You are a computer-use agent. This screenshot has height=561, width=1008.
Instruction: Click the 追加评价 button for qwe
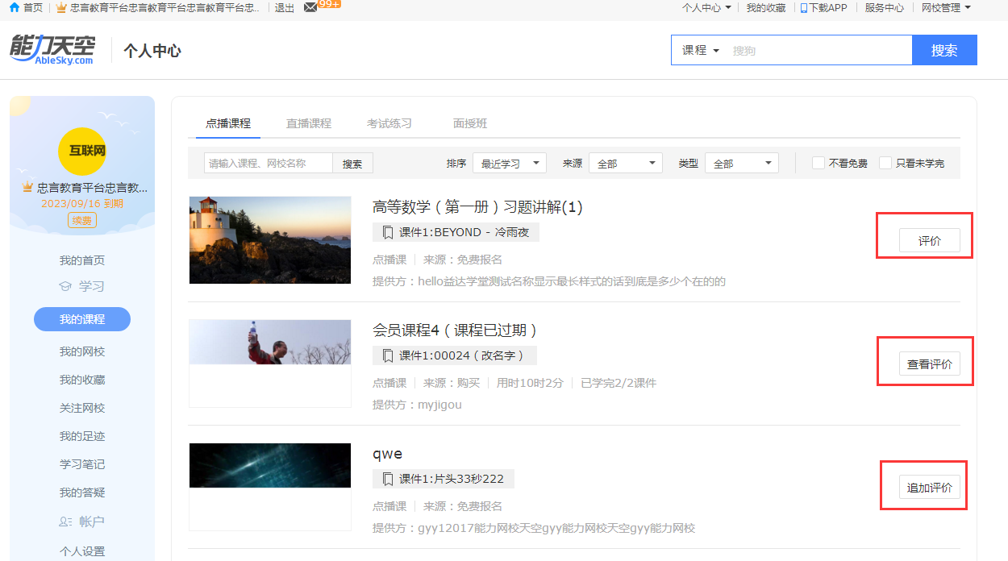(x=929, y=488)
